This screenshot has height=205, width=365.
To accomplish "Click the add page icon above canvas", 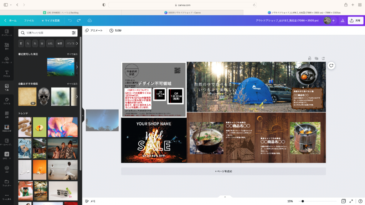I will (323, 58).
